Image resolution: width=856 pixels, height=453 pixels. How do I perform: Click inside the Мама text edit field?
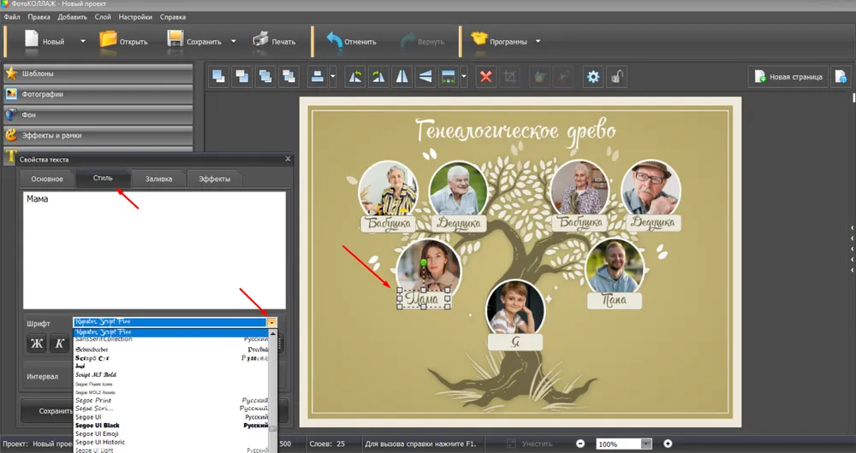click(x=154, y=248)
